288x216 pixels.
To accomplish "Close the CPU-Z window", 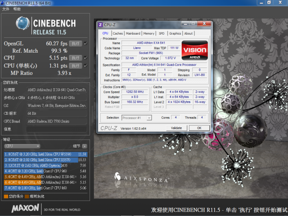I will (x=204, y=24).
